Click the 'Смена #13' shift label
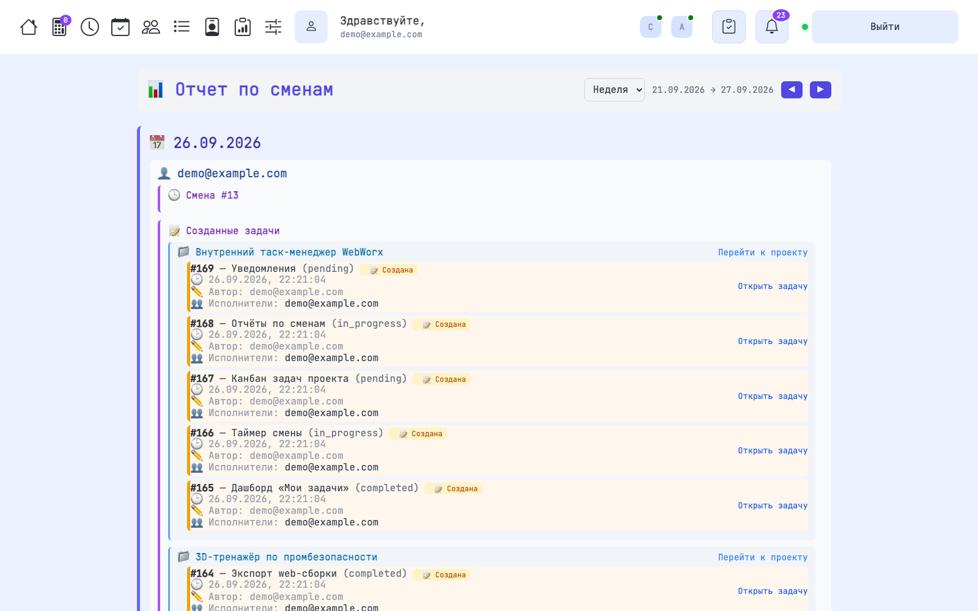Image resolution: width=978 pixels, height=611 pixels. click(x=212, y=196)
